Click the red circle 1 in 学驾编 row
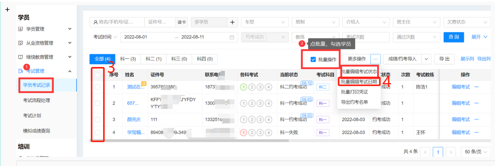Image resolution: width=495 pixels, height=166 pixels. pyautogui.click(x=243, y=133)
